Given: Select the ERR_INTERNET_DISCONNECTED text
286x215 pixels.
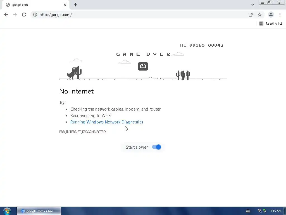Looking at the screenshot, I should point(82,132).
